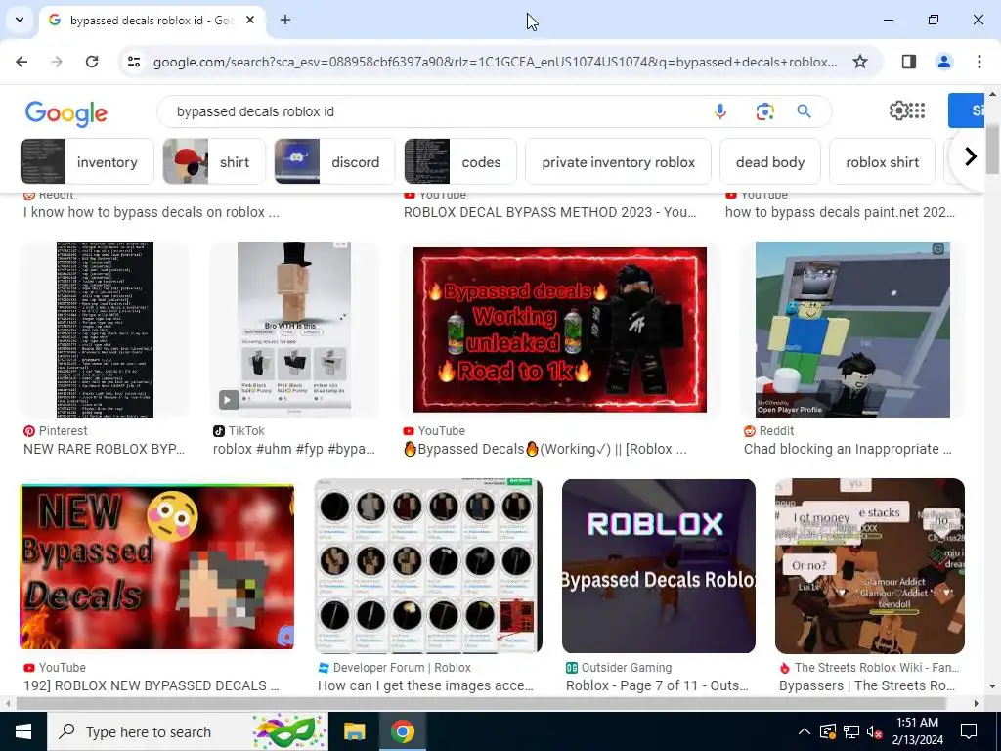
Task: Open Reddit Chad blocking an Inappropriate link
Action: click(848, 449)
